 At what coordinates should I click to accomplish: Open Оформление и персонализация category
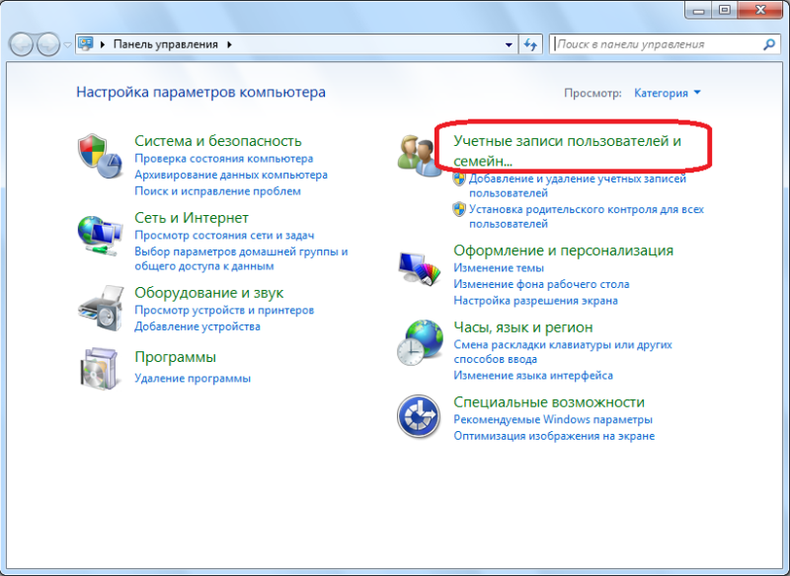(x=563, y=250)
